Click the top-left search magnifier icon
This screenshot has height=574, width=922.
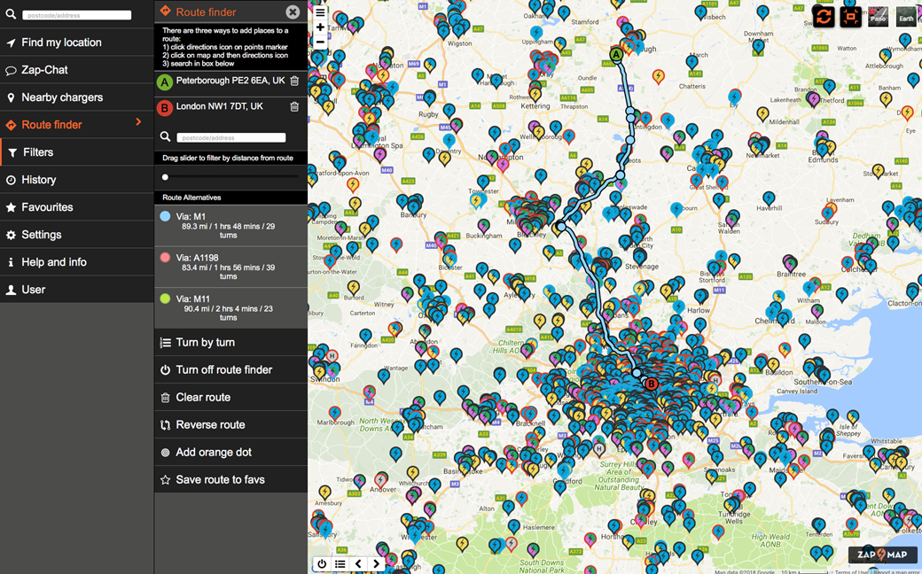11,13
